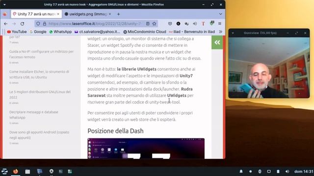Open notifications bell in system tray
Image resolution: width=314 pixels, height=176 pixels.
(x=241, y=171)
